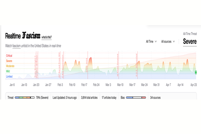201x134 pixels.
Task: Click the Moderate threat level label
Action: 10,66
